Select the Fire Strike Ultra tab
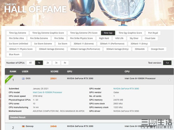174x130 pixels. pyautogui.click(x=16, y=38)
